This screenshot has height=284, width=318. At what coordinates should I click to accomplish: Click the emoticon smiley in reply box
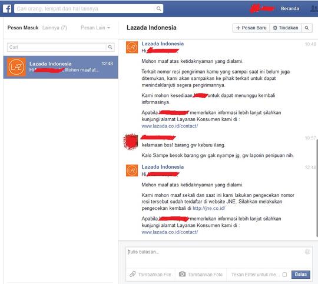pos(307,252)
